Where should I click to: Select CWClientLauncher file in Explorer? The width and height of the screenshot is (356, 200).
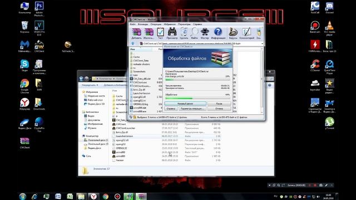[125, 128]
